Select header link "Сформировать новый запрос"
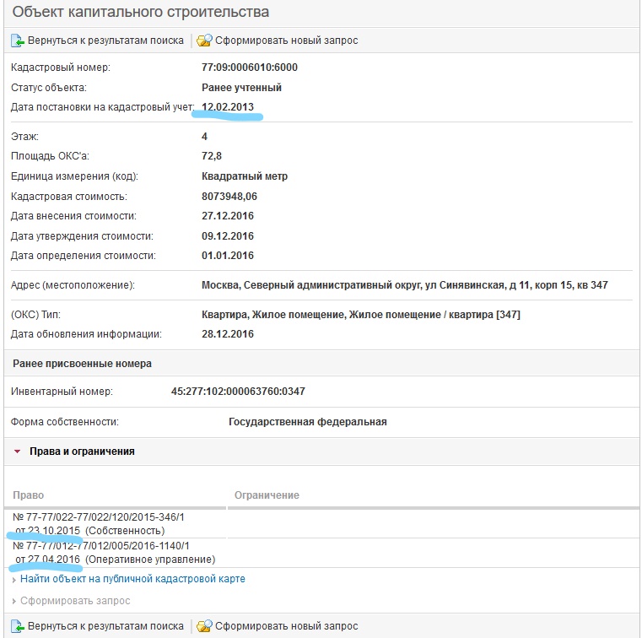The image size is (642, 638). tap(286, 41)
